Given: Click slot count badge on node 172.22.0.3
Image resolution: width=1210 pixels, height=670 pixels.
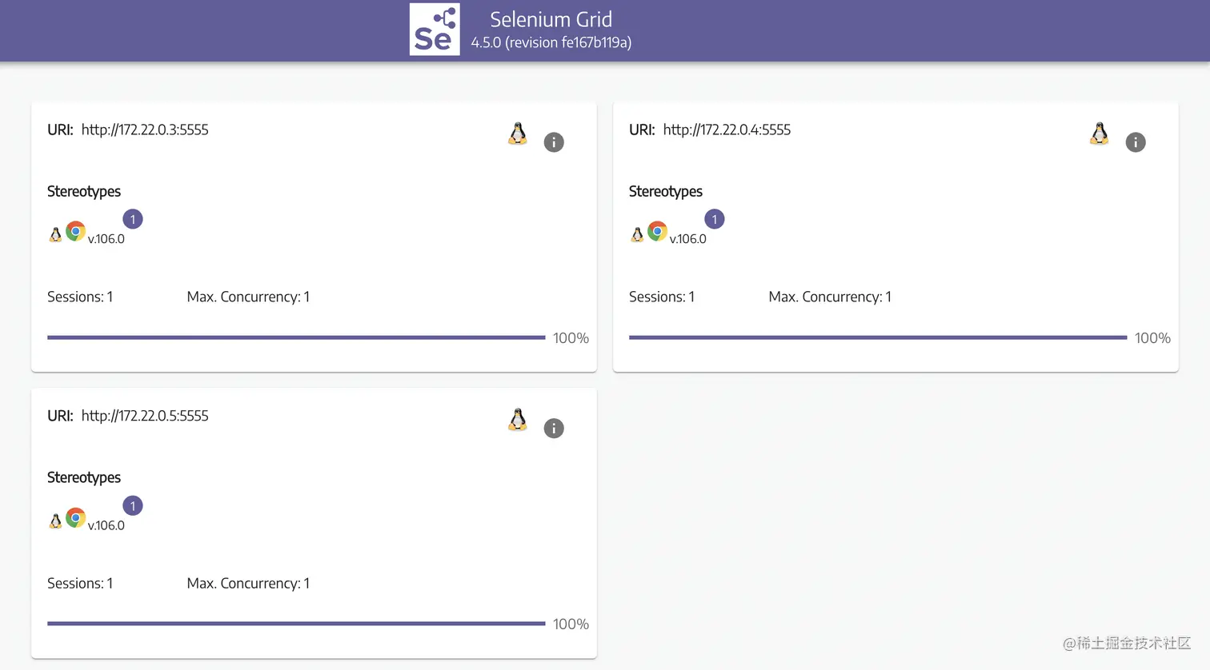Looking at the screenshot, I should coord(133,219).
